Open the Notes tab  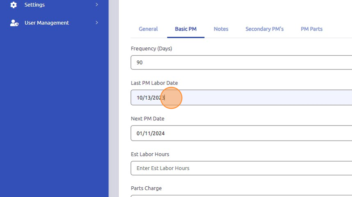221,29
